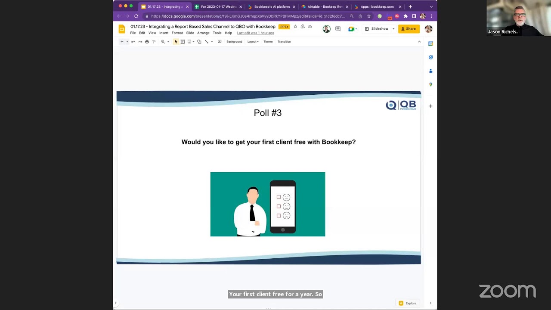This screenshot has height=310, width=551.
Task: Click the Get add-ons plus icon
Action: tap(430, 106)
